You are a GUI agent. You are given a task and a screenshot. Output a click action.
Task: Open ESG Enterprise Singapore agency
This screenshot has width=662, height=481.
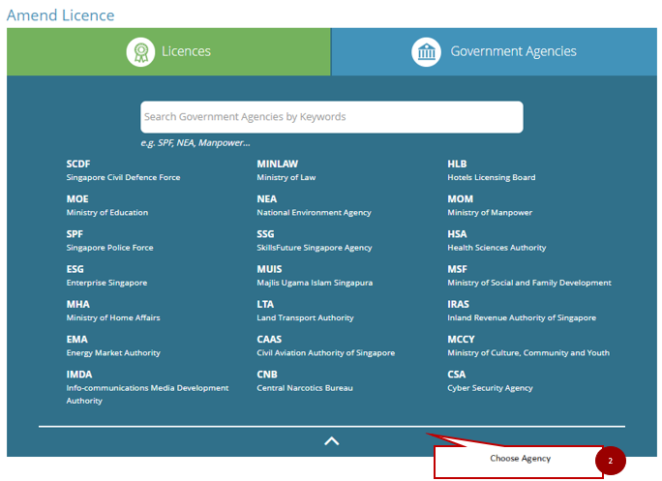pos(106,275)
